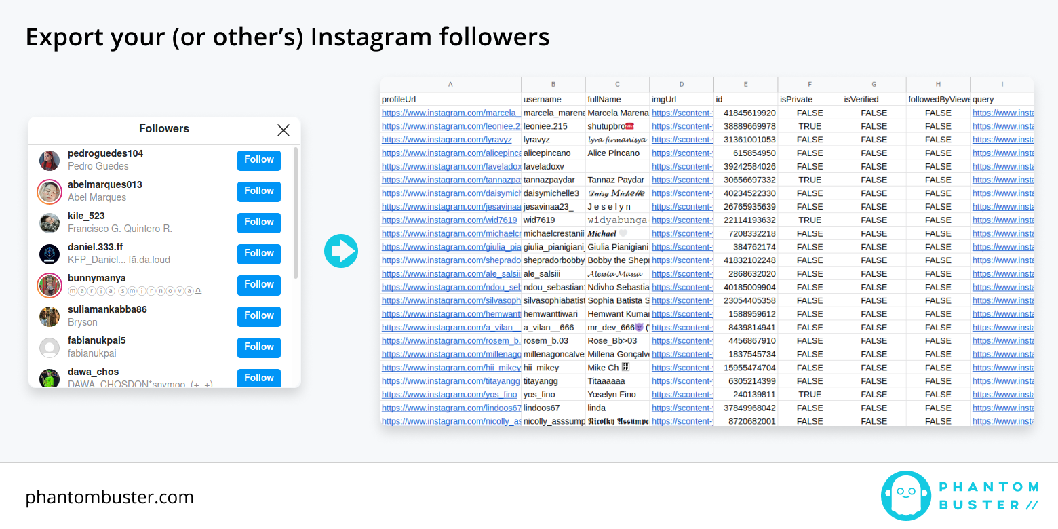Open the leoniee.2 profile URL link
Screen dimensions: 1058x529
451,126
